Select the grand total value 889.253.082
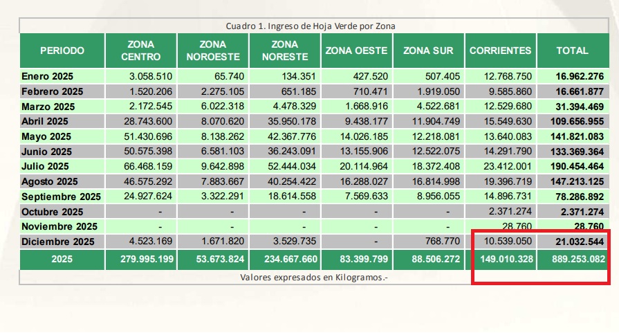Screen dimensions: 619x335 573,260
